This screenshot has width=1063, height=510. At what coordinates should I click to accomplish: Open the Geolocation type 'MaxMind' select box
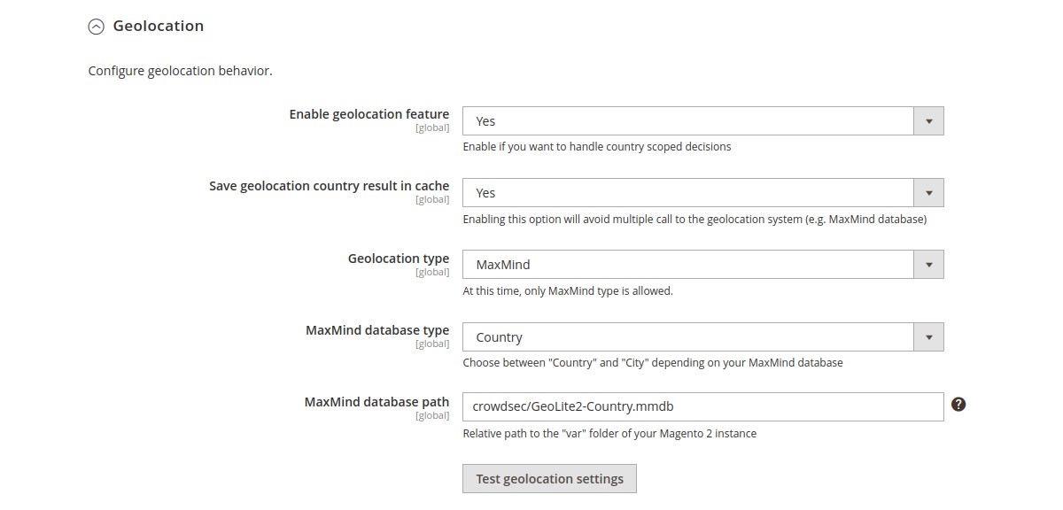point(688,265)
